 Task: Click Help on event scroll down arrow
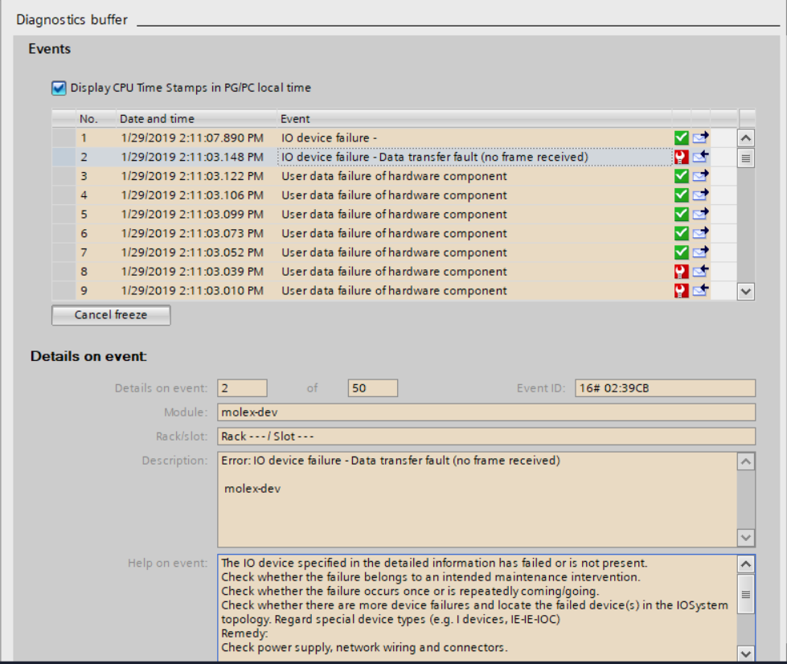point(746,654)
